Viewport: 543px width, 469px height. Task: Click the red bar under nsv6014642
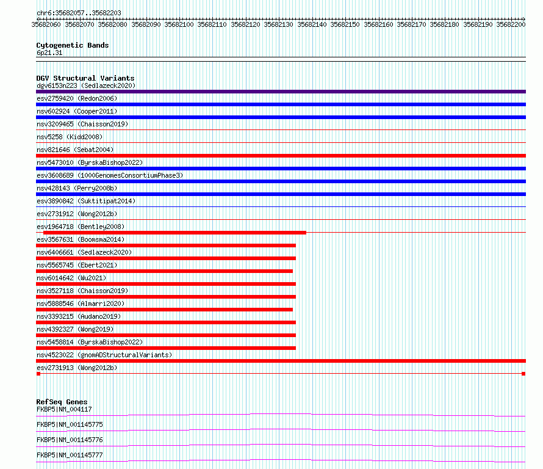point(166,284)
